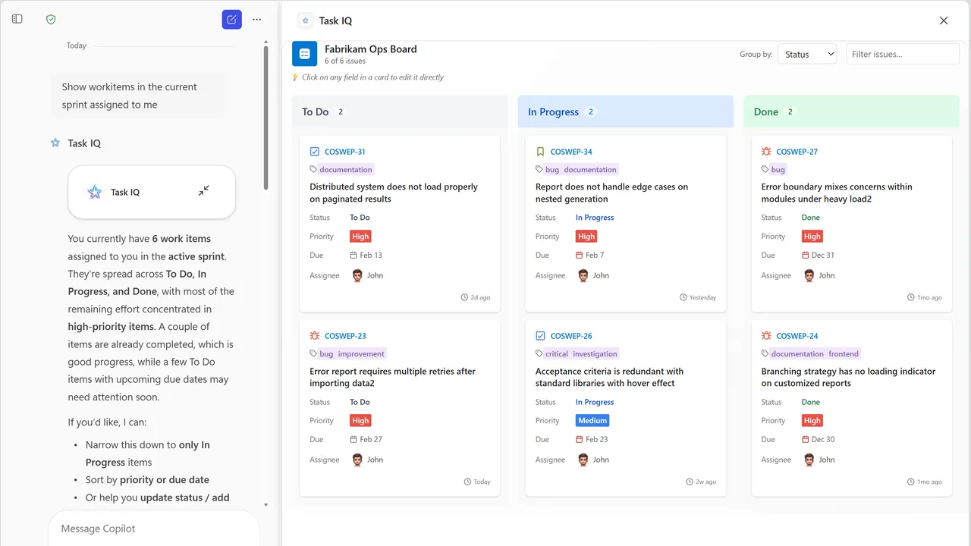Click the 'frontend' tag on COSWEP-24
The image size is (971, 546).
coord(844,354)
